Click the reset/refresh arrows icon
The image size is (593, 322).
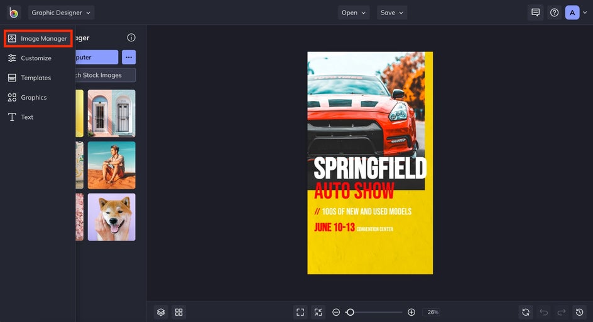[x=526, y=312]
